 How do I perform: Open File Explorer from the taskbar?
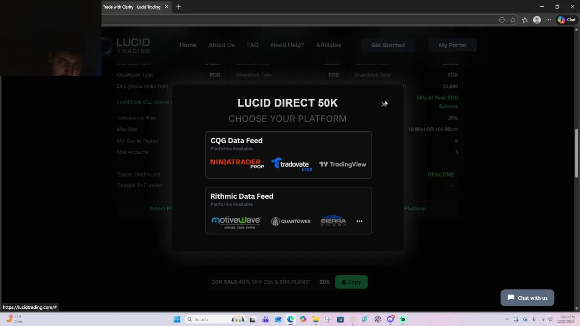(315, 320)
